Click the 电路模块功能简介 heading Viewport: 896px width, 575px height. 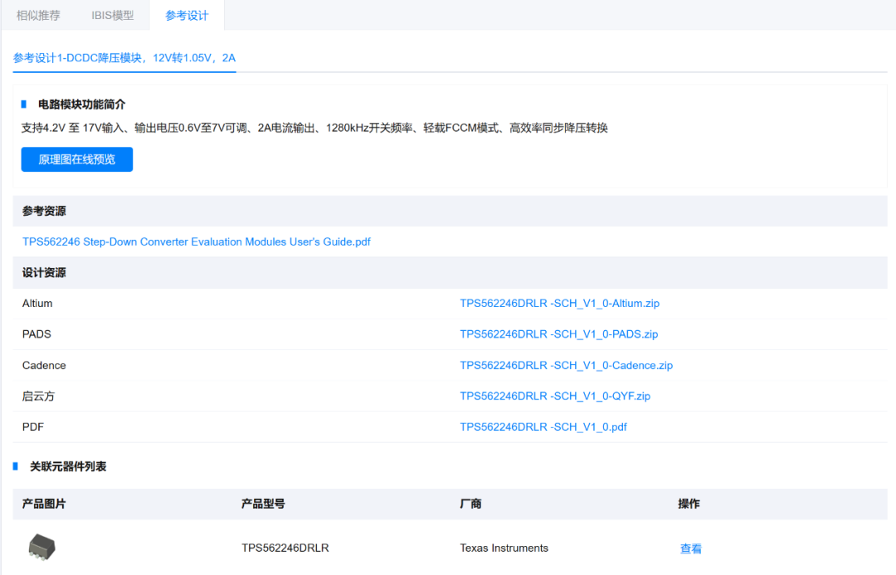81,104
